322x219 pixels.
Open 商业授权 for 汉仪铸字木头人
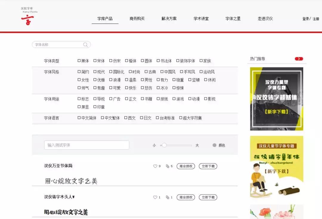point(186,197)
